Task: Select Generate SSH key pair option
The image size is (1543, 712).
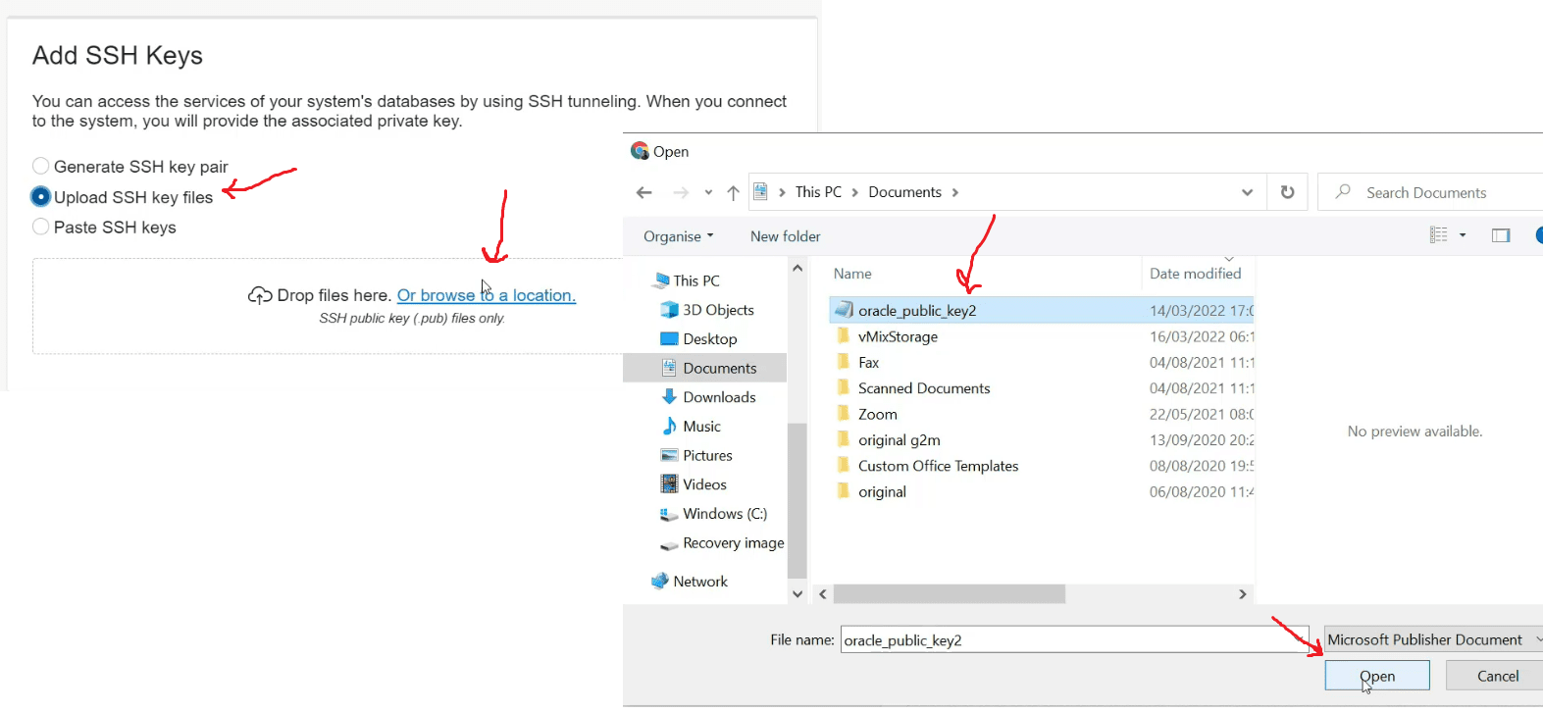Action: pos(130,167)
